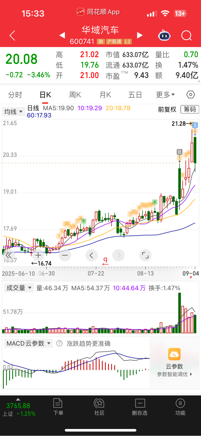This screenshot has height=436, width=201.
Task: Tap the 市盈 TTM value 9.43
Action: pyautogui.click(x=141, y=76)
